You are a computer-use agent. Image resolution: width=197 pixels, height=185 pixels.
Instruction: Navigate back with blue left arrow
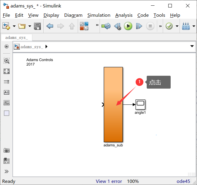click(50, 26)
